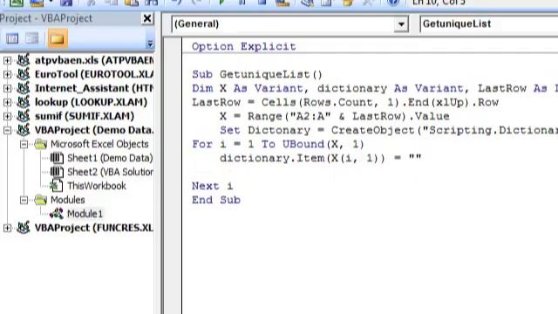The image size is (558, 314).
Task: Open the Project toolbar options arrow
Action: 150,44
